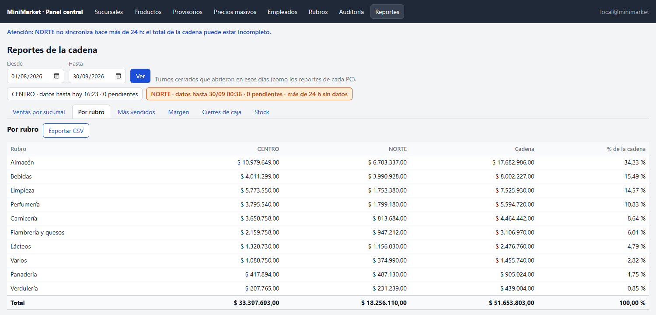Select the Almacén row label
Viewport: 656px width, 315px height.
pyautogui.click(x=22, y=162)
